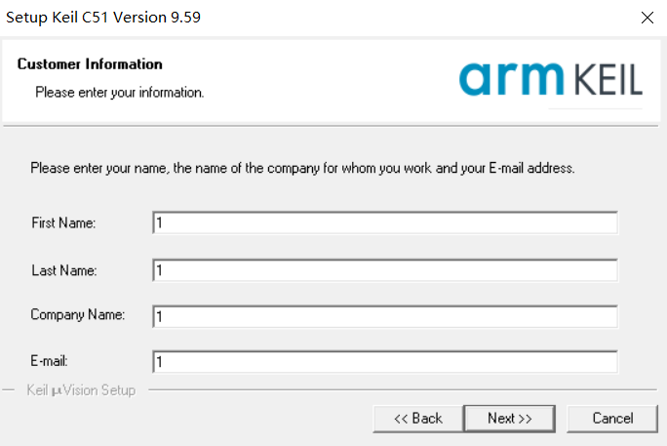Click the 'E-mail:' label
This screenshot has height=446, width=667.
click(49, 361)
